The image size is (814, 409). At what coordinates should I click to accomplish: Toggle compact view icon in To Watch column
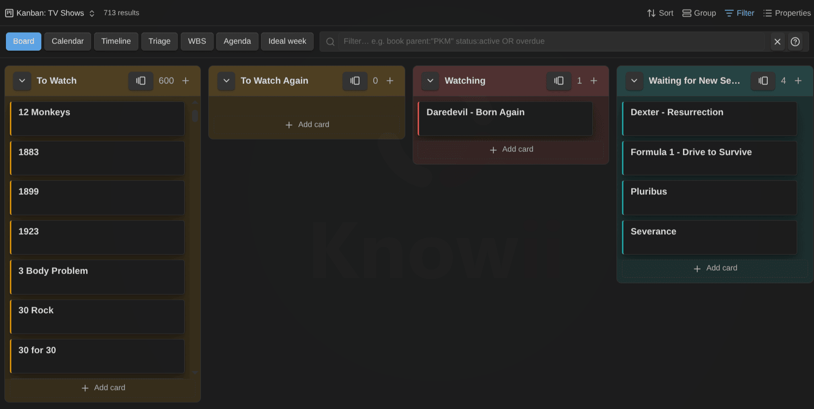tap(141, 81)
